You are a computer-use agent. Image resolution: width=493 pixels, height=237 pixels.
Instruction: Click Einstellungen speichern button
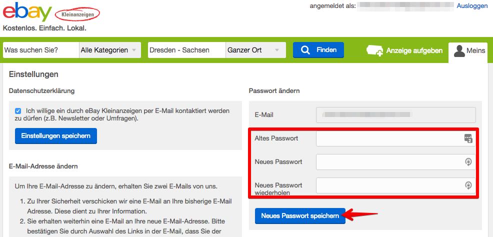pos(56,136)
